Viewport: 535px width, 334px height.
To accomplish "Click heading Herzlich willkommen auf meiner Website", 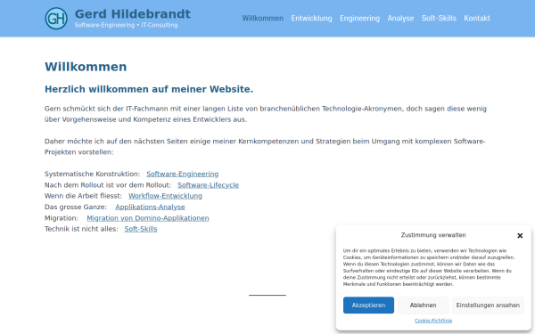I will pos(149,89).
